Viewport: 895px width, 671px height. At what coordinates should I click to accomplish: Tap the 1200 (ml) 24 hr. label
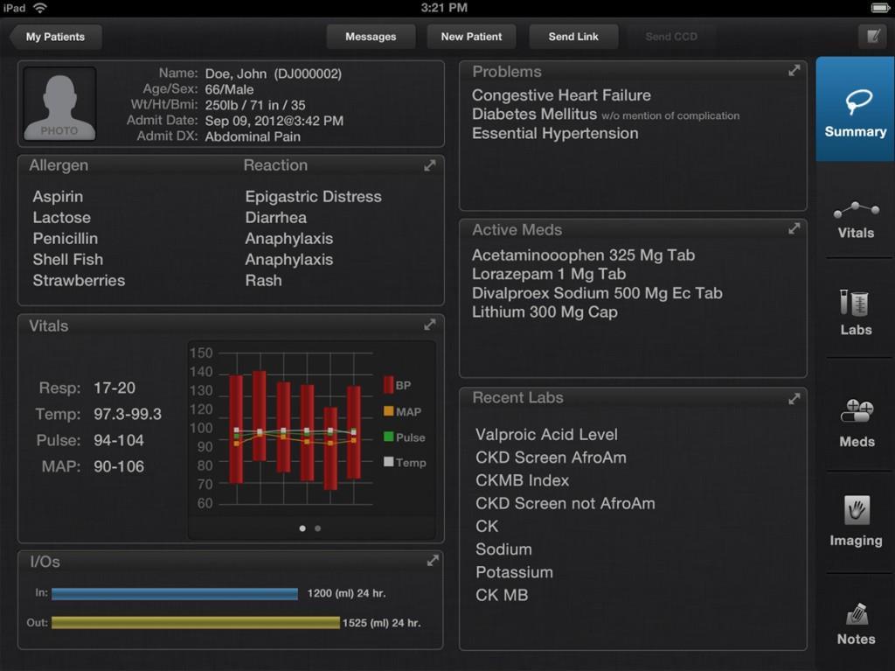pyautogui.click(x=346, y=593)
